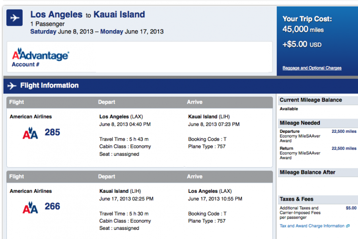This screenshot has width=358, height=239.
Task: Click the Flight Information section heading
Action: [x=49, y=85]
